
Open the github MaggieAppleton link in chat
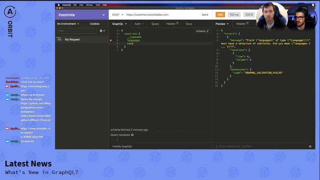click(x=35, y=113)
